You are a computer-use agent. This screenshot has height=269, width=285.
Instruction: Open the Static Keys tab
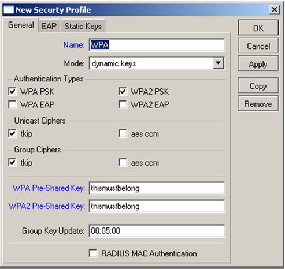83,26
